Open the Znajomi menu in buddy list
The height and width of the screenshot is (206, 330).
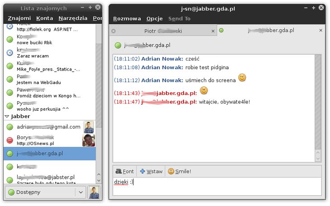coord(19,19)
